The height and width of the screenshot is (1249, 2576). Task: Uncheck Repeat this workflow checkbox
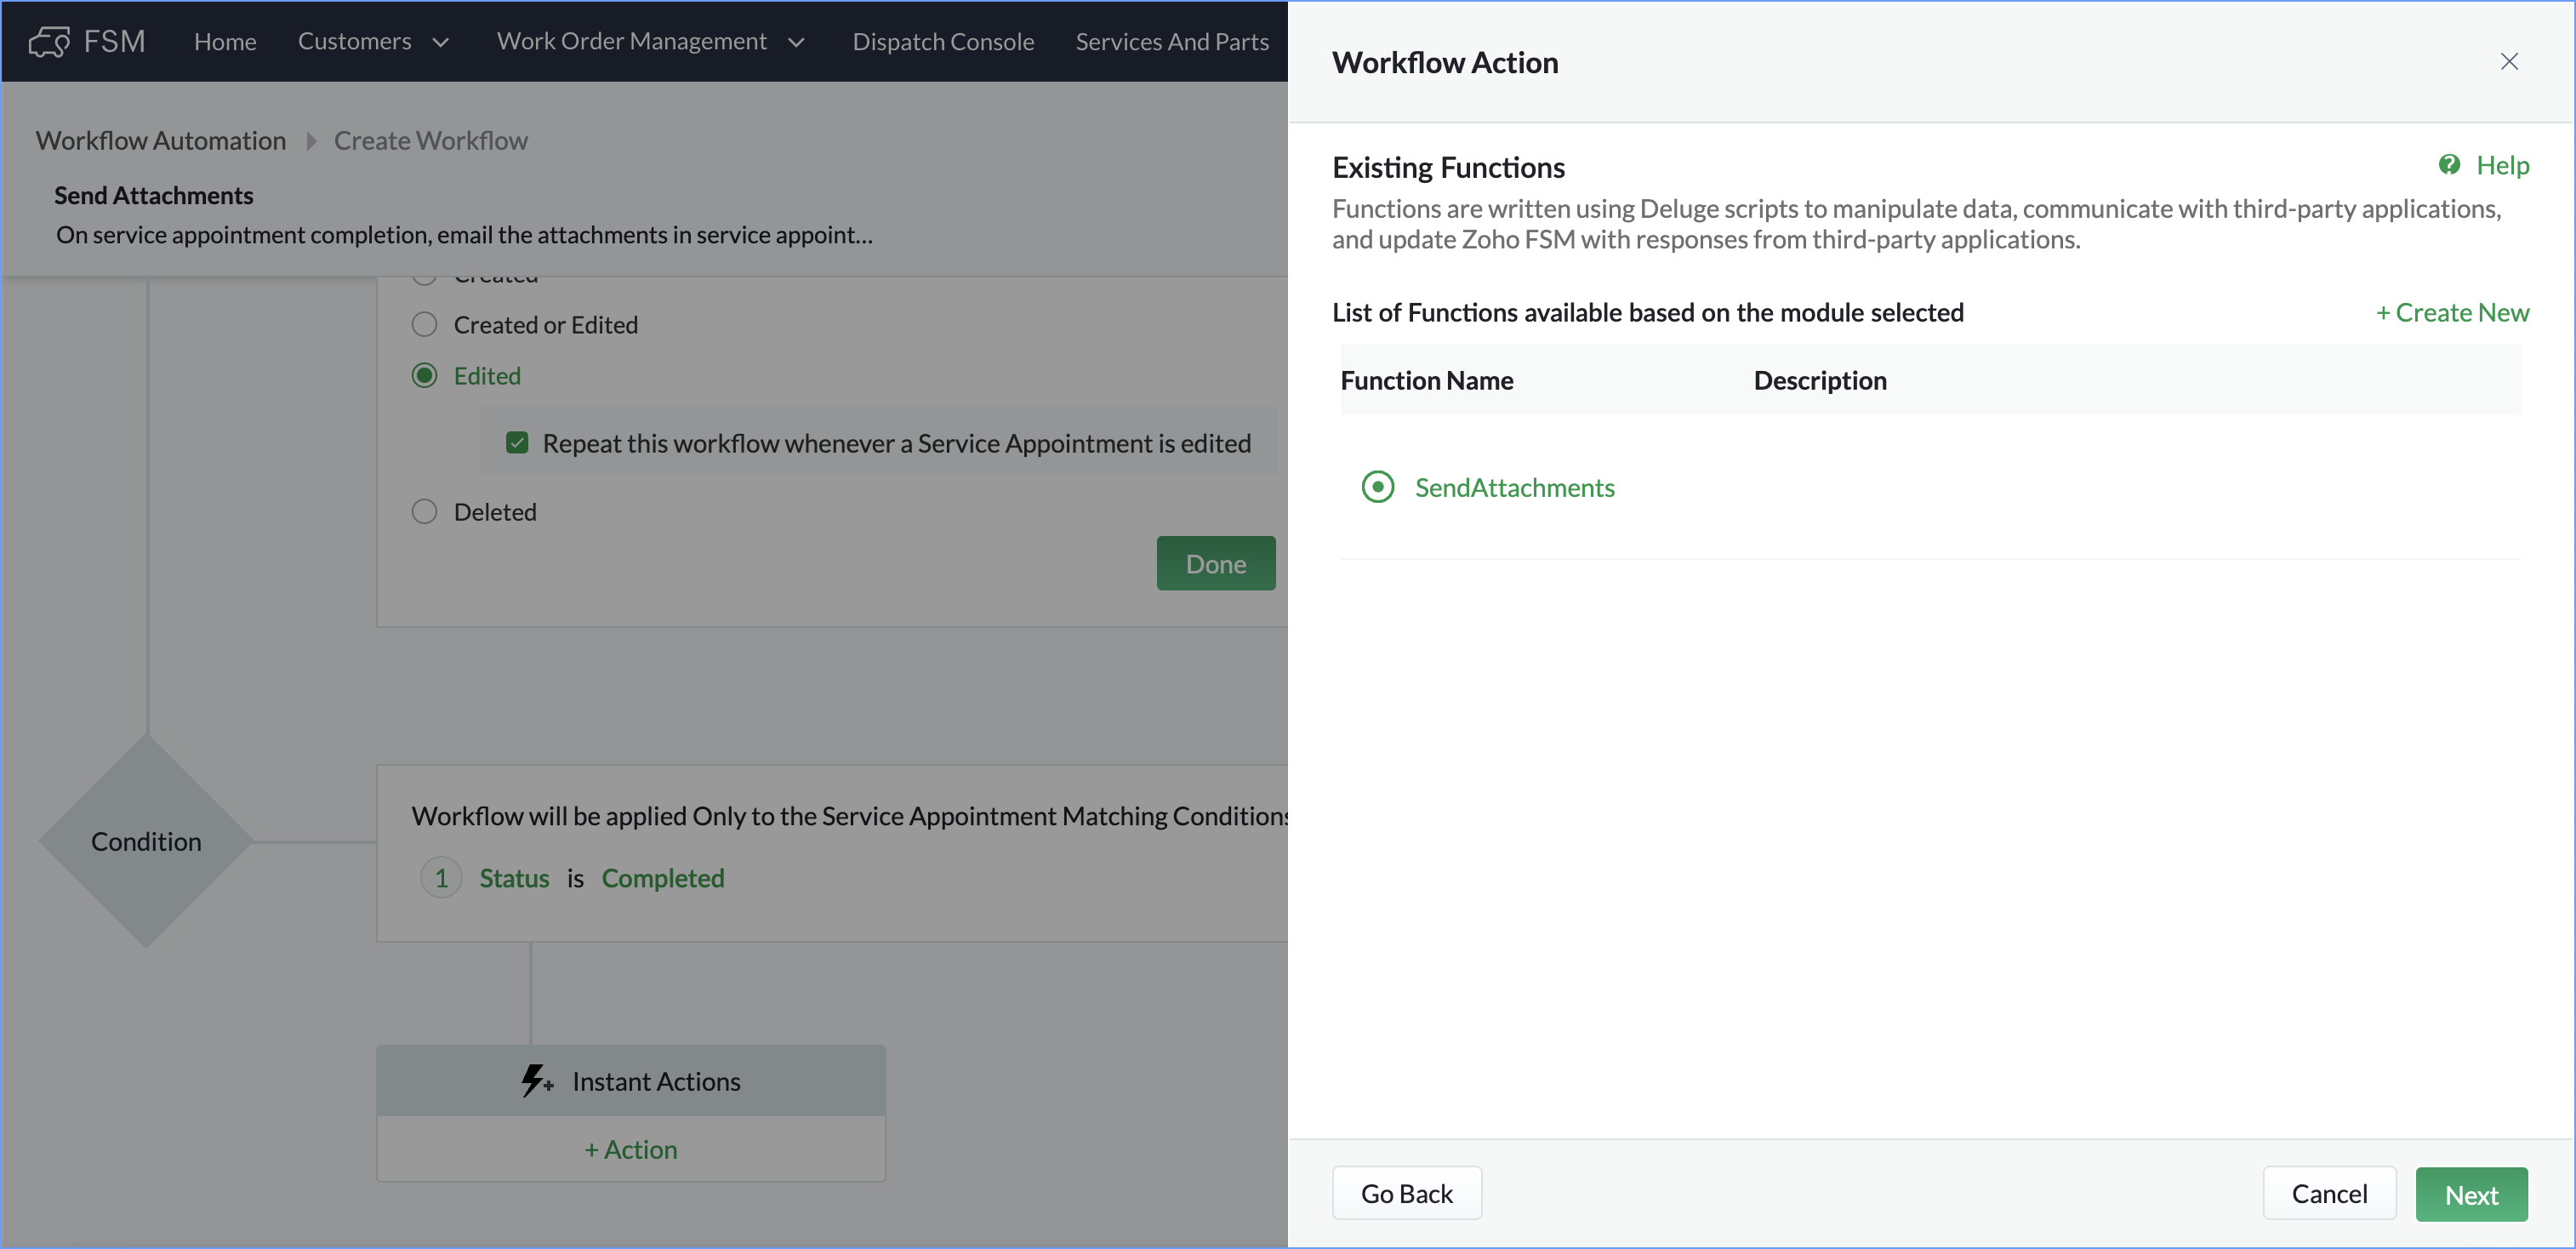click(x=517, y=443)
